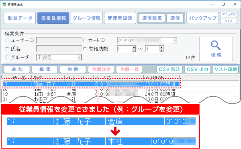The height and width of the screenshot is (149, 241).
Task: Select the row for 山田 太郎
Action: coord(91,94)
